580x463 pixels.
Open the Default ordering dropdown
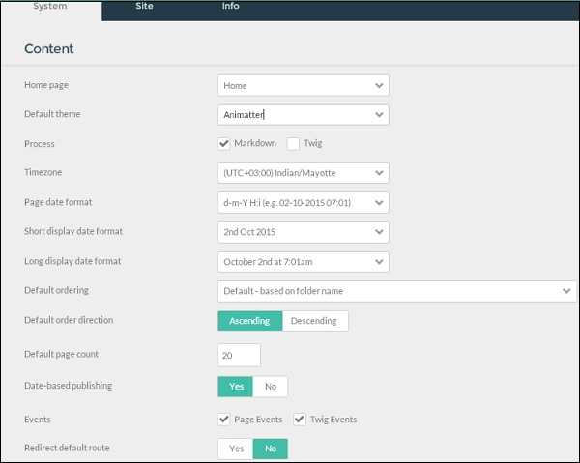396,291
